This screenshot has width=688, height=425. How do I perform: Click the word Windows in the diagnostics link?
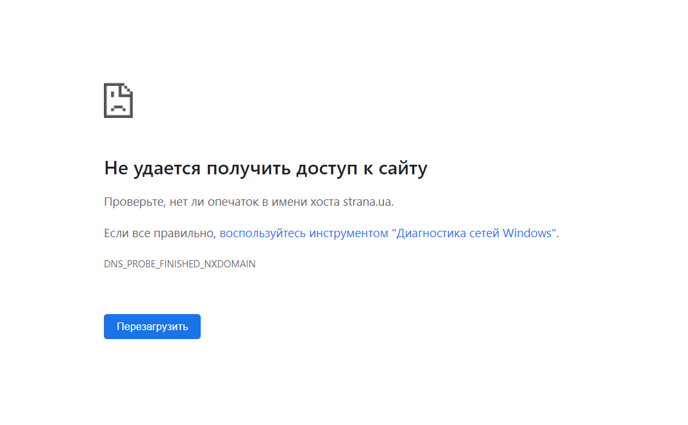(x=528, y=233)
